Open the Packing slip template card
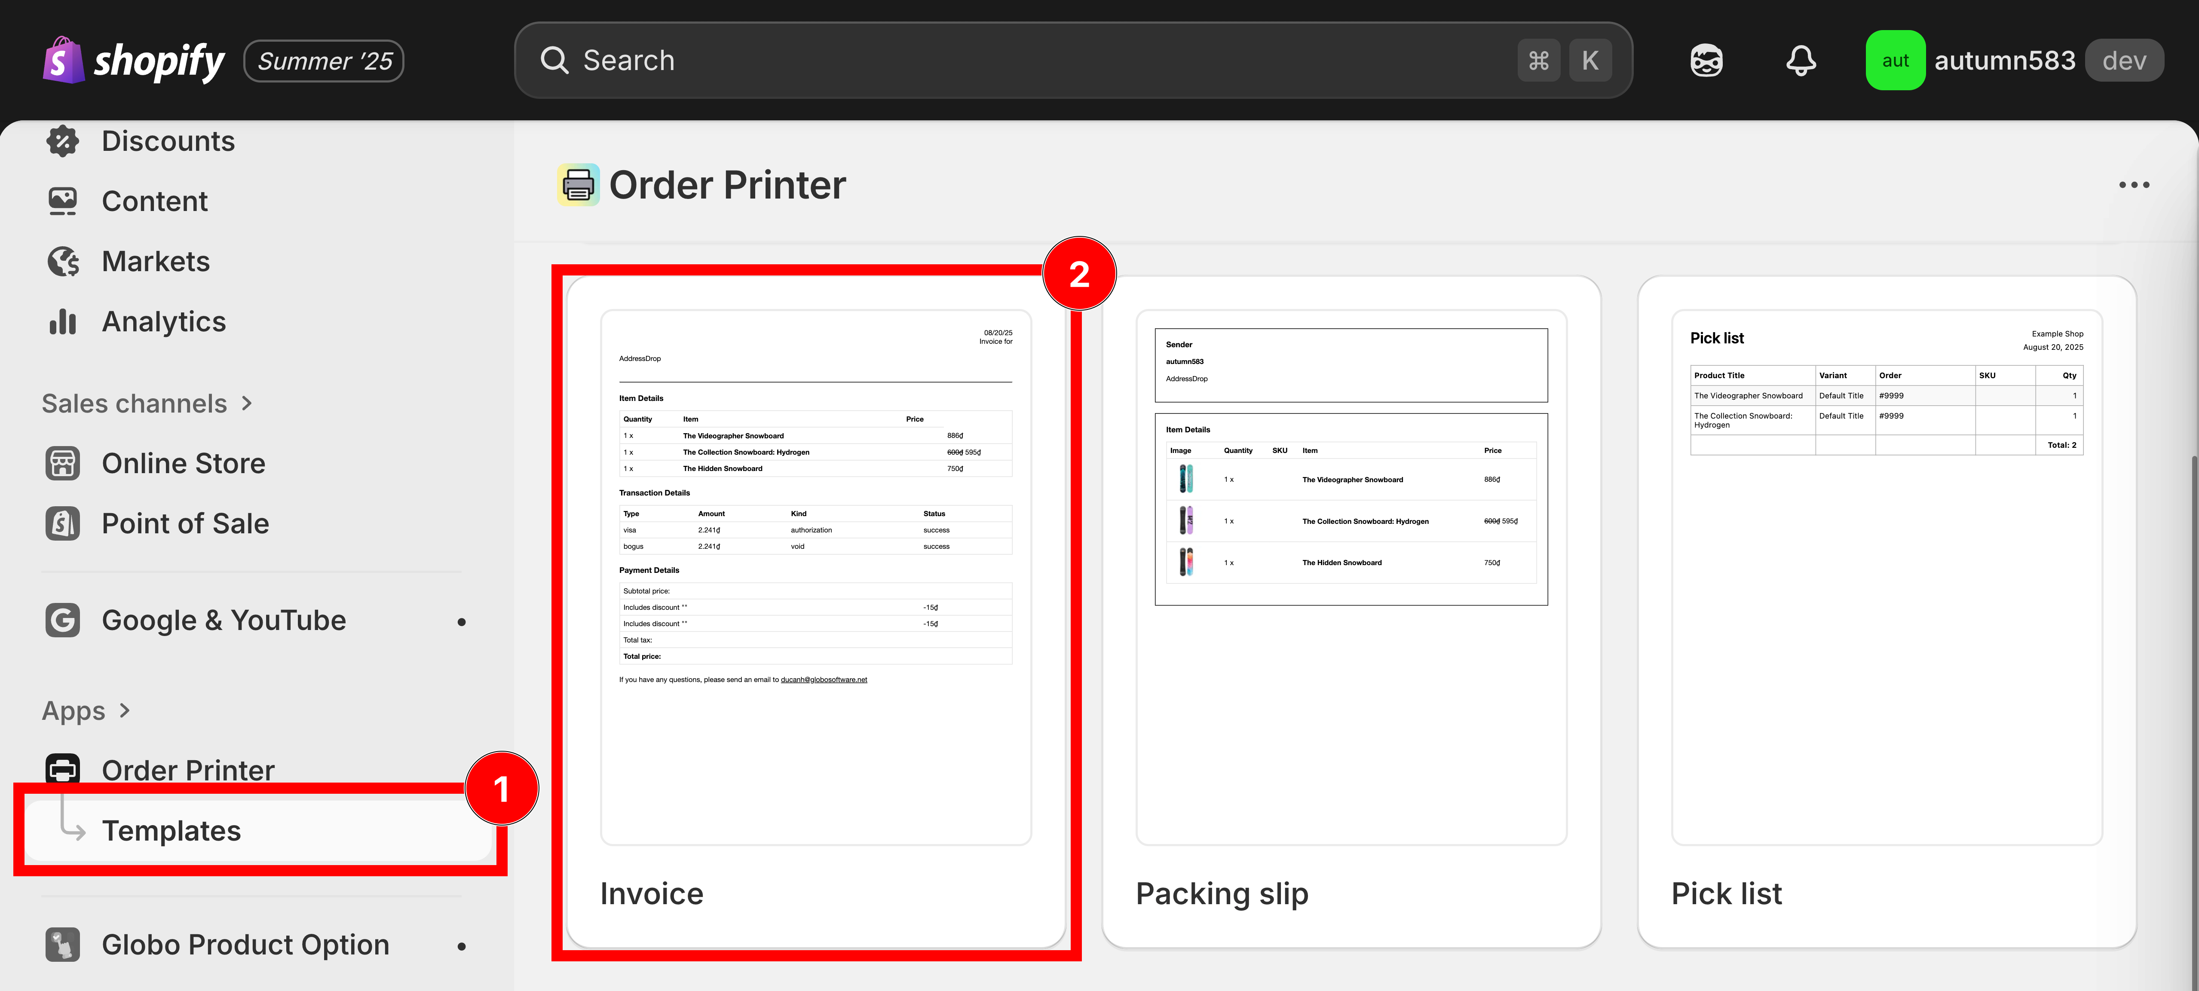2199x991 pixels. pos(1351,611)
